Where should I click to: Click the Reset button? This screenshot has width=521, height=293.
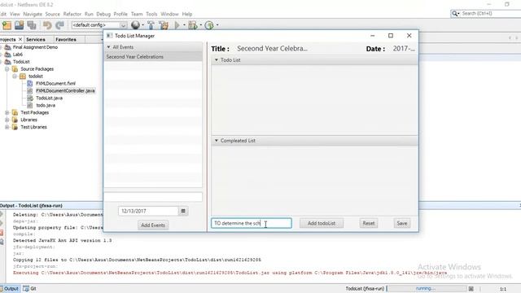point(369,223)
